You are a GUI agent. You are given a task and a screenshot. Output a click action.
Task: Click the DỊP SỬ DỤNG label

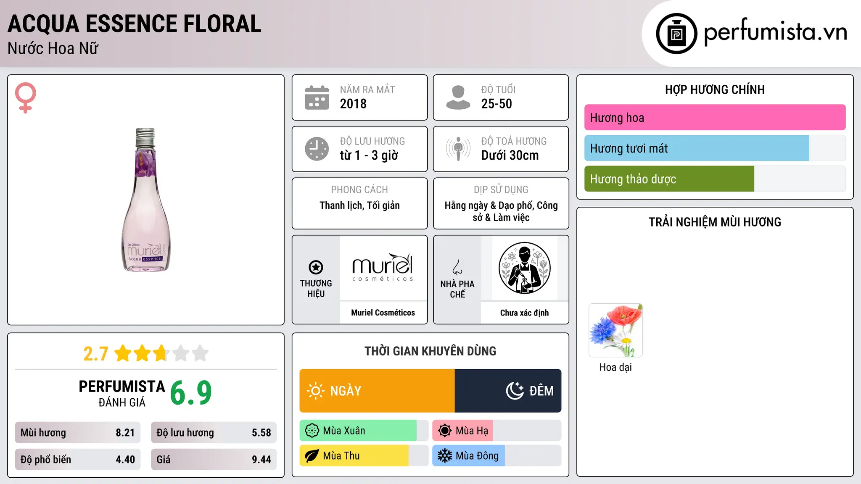click(501, 189)
